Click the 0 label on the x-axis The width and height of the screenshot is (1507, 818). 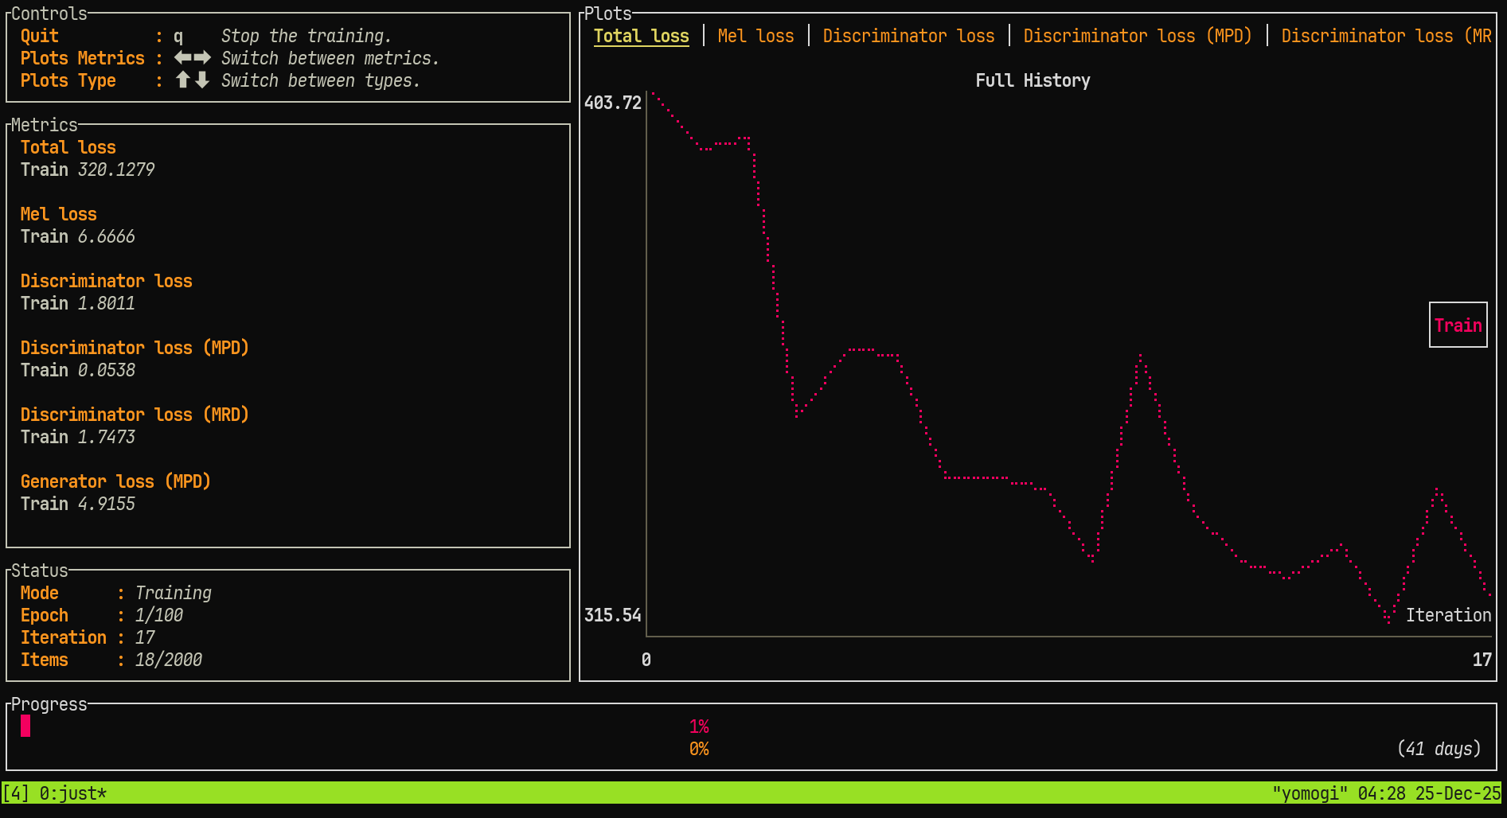click(646, 660)
